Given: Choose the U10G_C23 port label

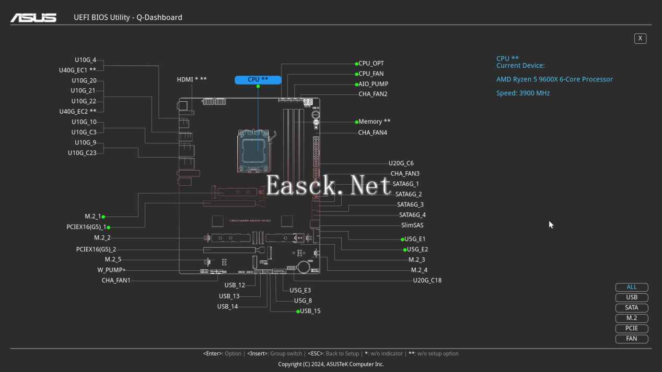Looking at the screenshot, I should [x=82, y=153].
